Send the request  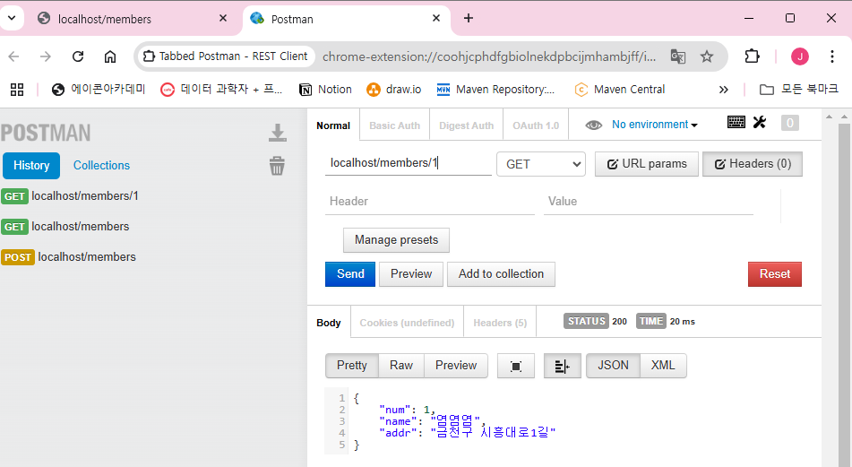350,274
